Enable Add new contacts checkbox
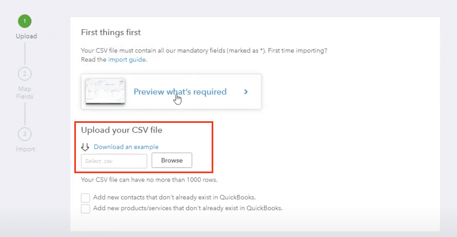The height and width of the screenshot is (237, 457). pos(86,197)
